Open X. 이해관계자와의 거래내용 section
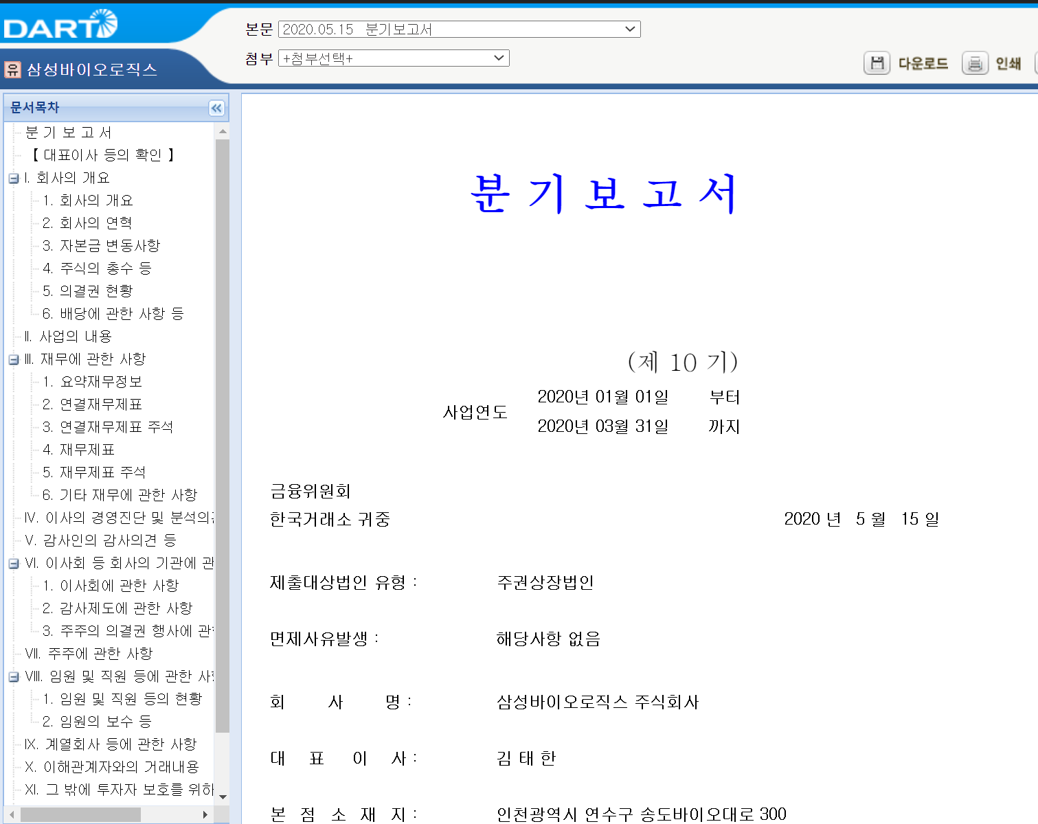This screenshot has height=824, width=1038. (x=111, y=767)
